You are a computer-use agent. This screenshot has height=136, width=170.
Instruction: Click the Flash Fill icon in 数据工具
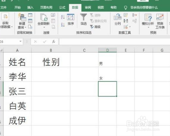pos(125,15)
